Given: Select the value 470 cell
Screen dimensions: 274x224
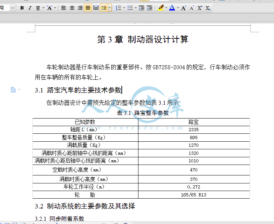Looking at the screenshot, I should click(x=194, y=170).
